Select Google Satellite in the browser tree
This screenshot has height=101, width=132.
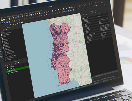pos(10,52)
